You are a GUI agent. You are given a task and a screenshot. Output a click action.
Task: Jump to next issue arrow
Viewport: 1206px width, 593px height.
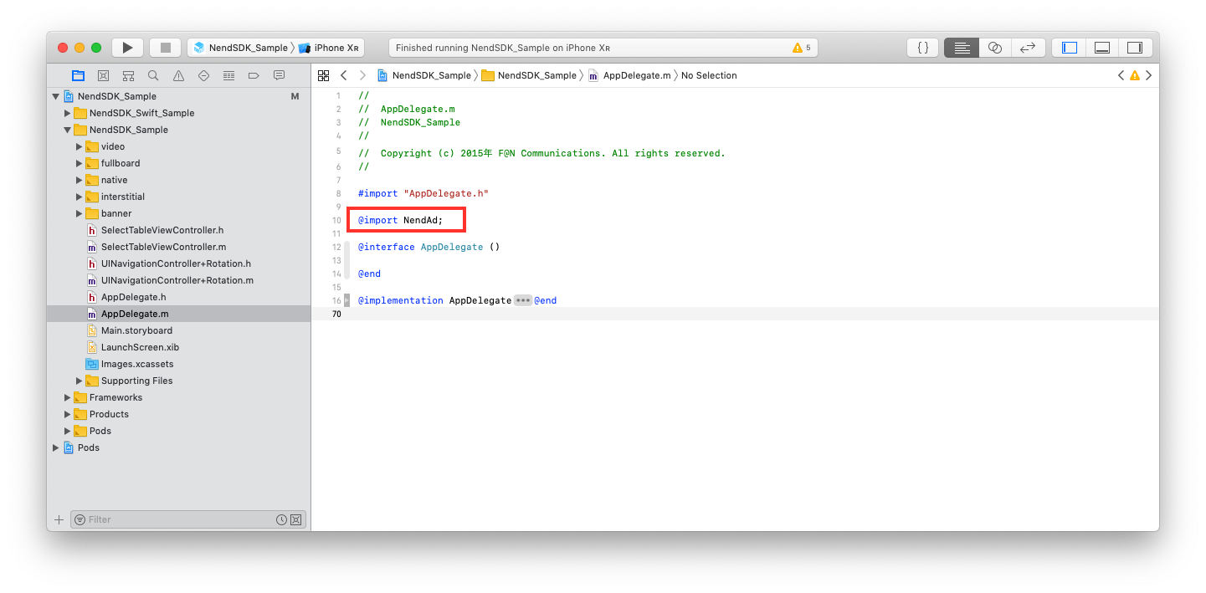pyautogui.click(x=1149, y=75)
